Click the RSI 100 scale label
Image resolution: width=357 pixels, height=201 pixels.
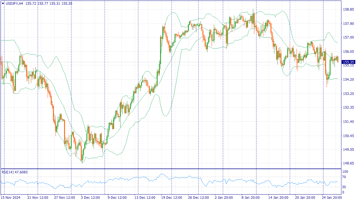click(x=345, y=172)
